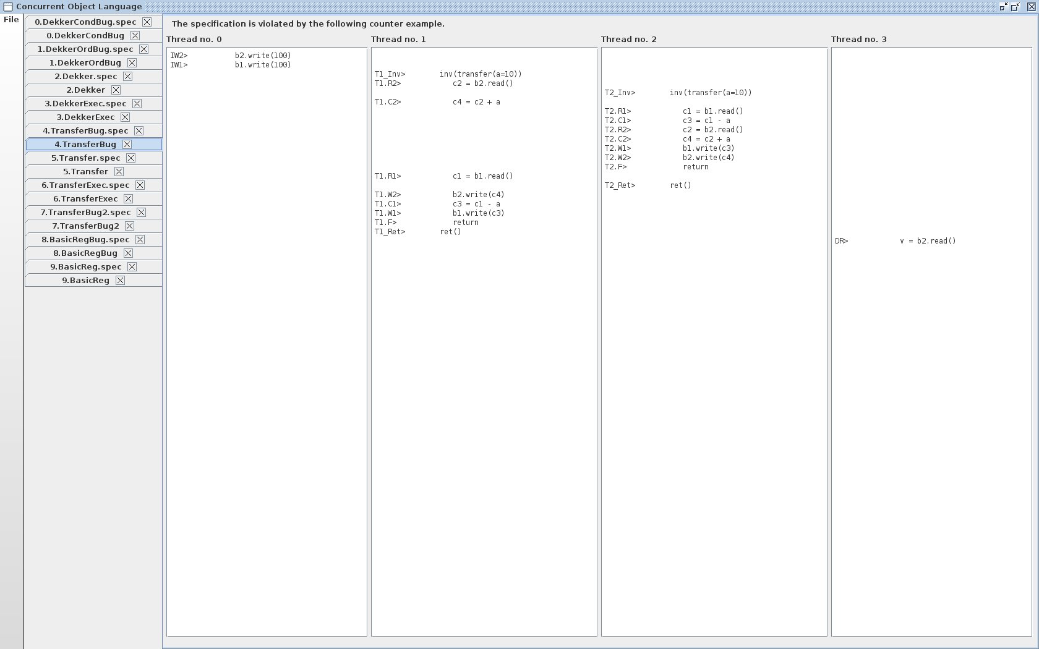Click the IW1 b1.write(100) line in Thread 0

click(231, 65)
